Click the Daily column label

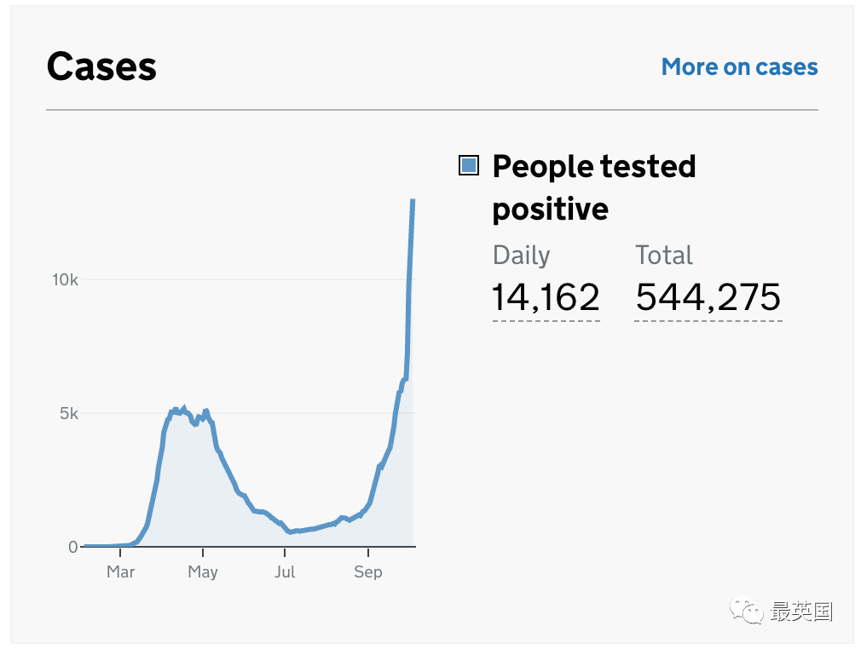tap(521, 256)
